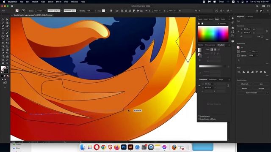
Task: Click the Start Global Edit button
Action: pos(252,93)
